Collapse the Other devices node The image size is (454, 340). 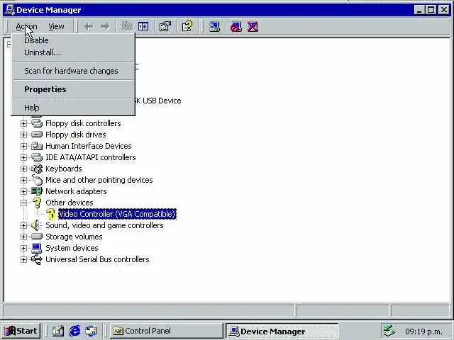[x=23, y=203]
